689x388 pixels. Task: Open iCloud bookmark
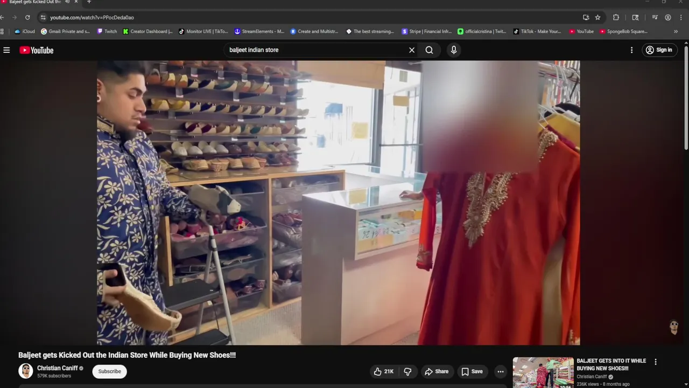click(x=25, y=31)
